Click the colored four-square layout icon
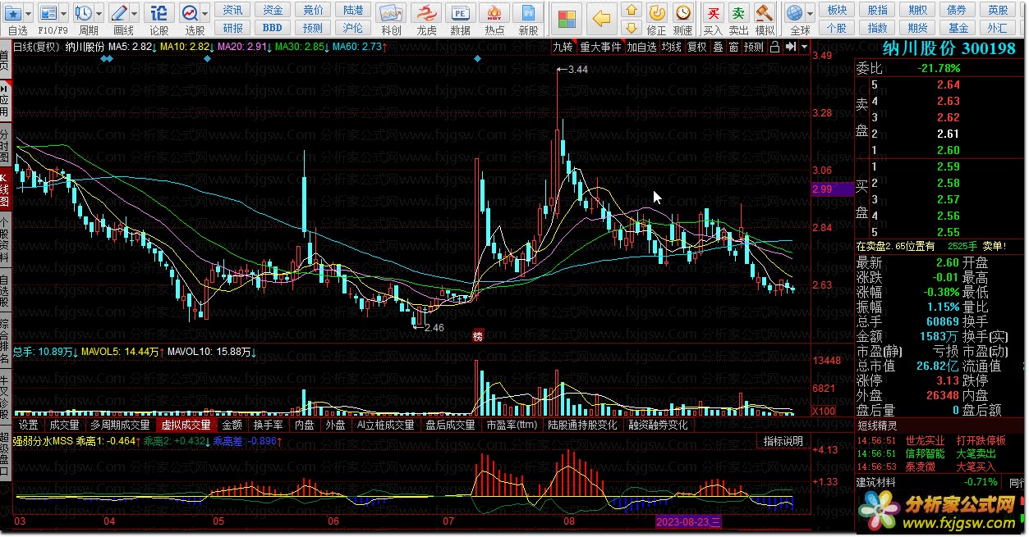1029x537 pixels. 566,18
